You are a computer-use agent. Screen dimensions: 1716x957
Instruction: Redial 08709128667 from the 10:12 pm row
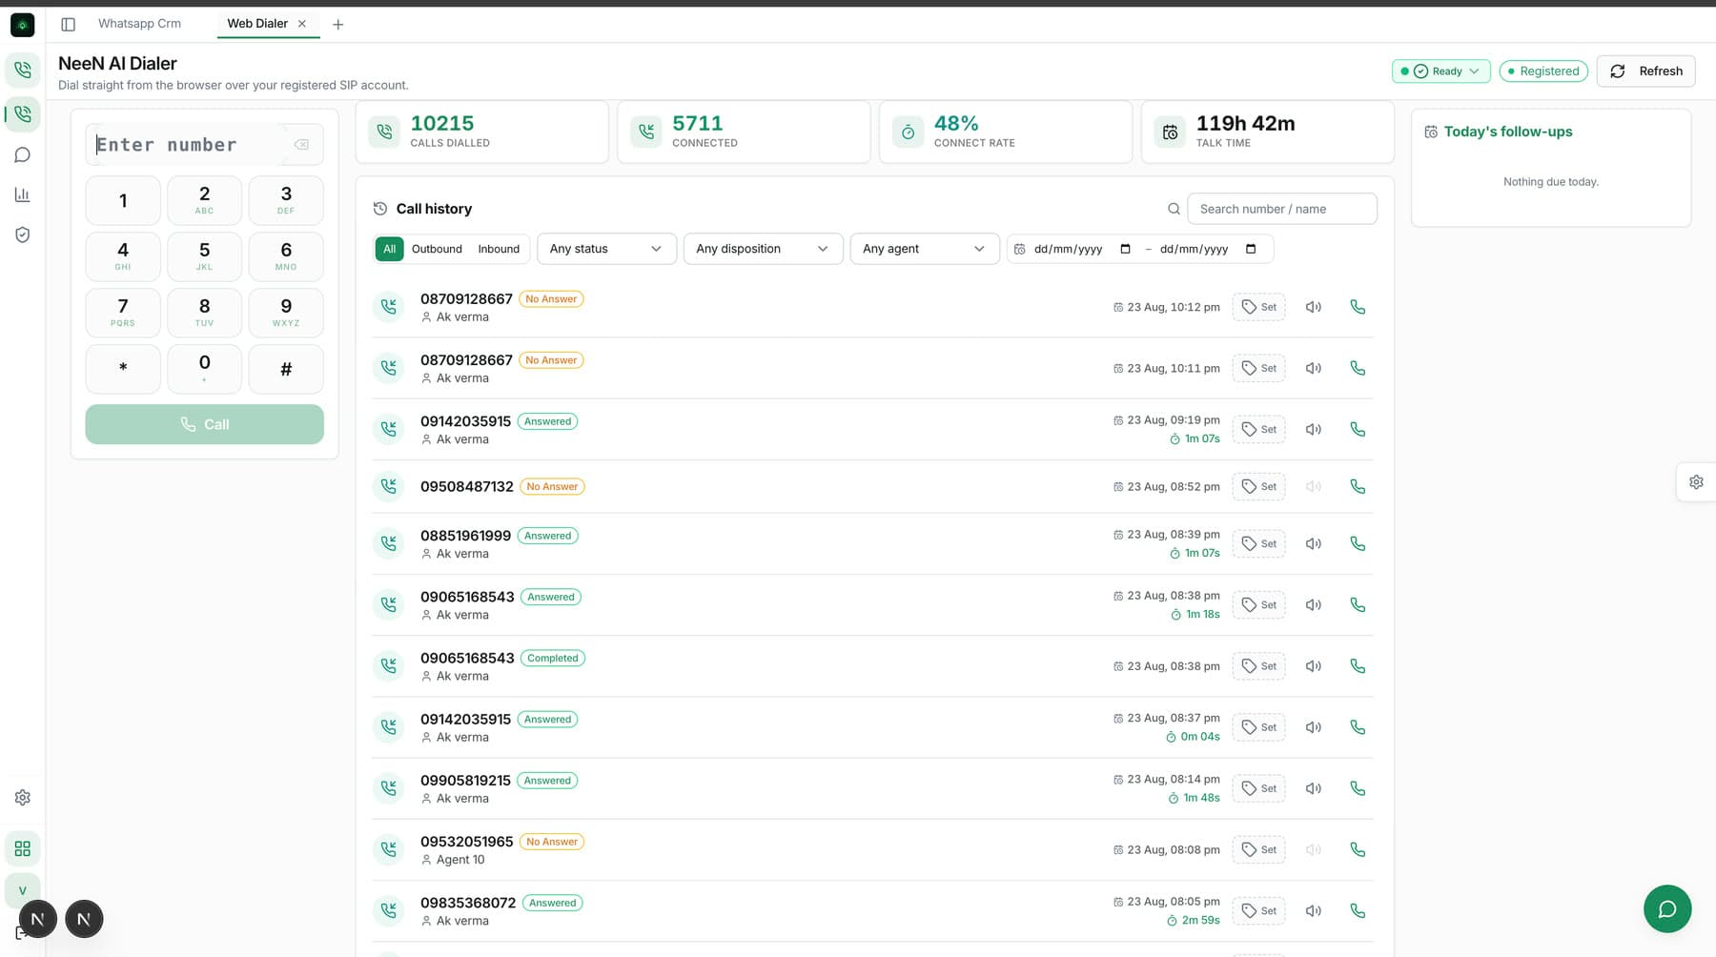coord(1358,307)
